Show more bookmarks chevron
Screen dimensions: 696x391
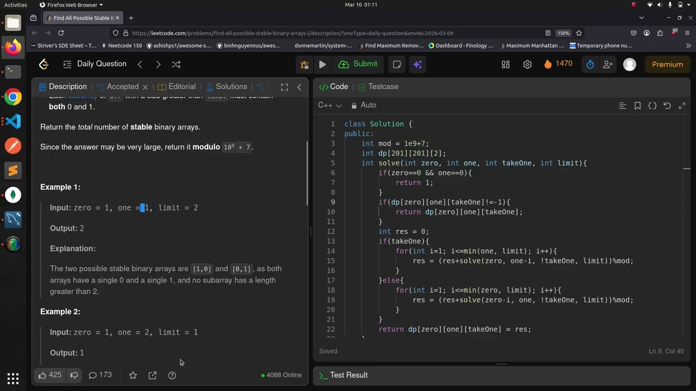(x=688, y=46)
